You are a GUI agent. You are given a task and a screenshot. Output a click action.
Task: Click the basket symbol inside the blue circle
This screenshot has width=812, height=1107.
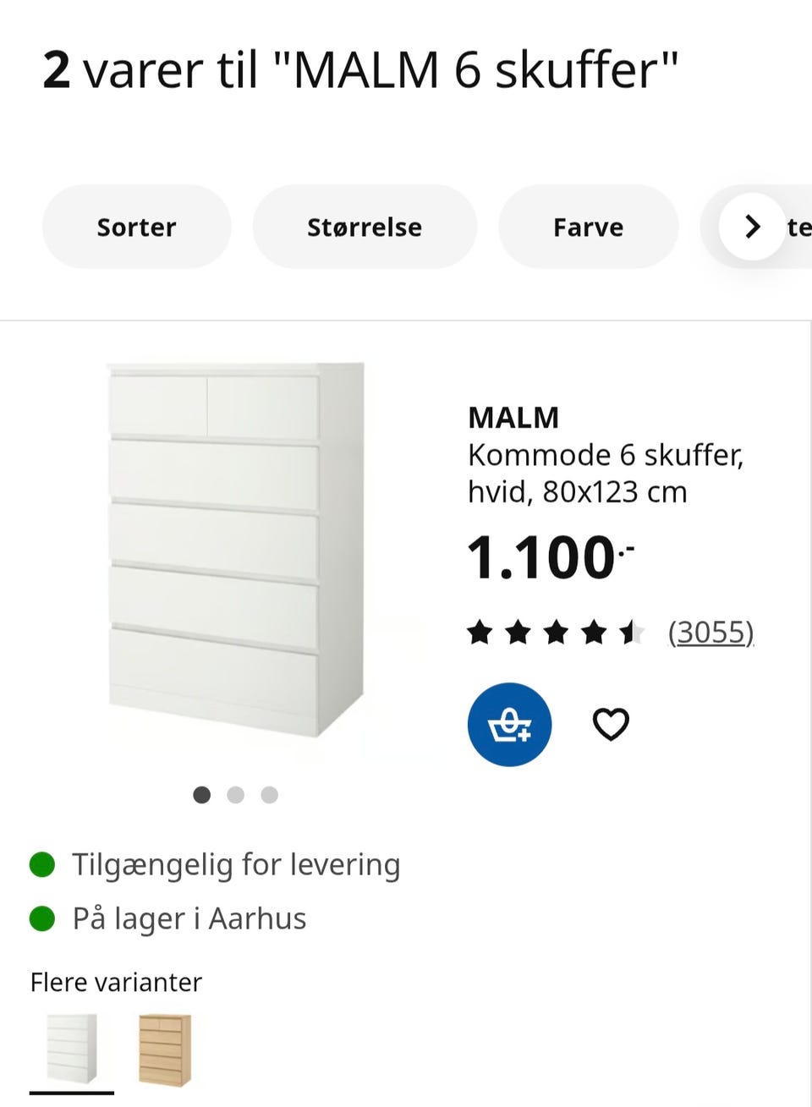click(x=509, y=724)
